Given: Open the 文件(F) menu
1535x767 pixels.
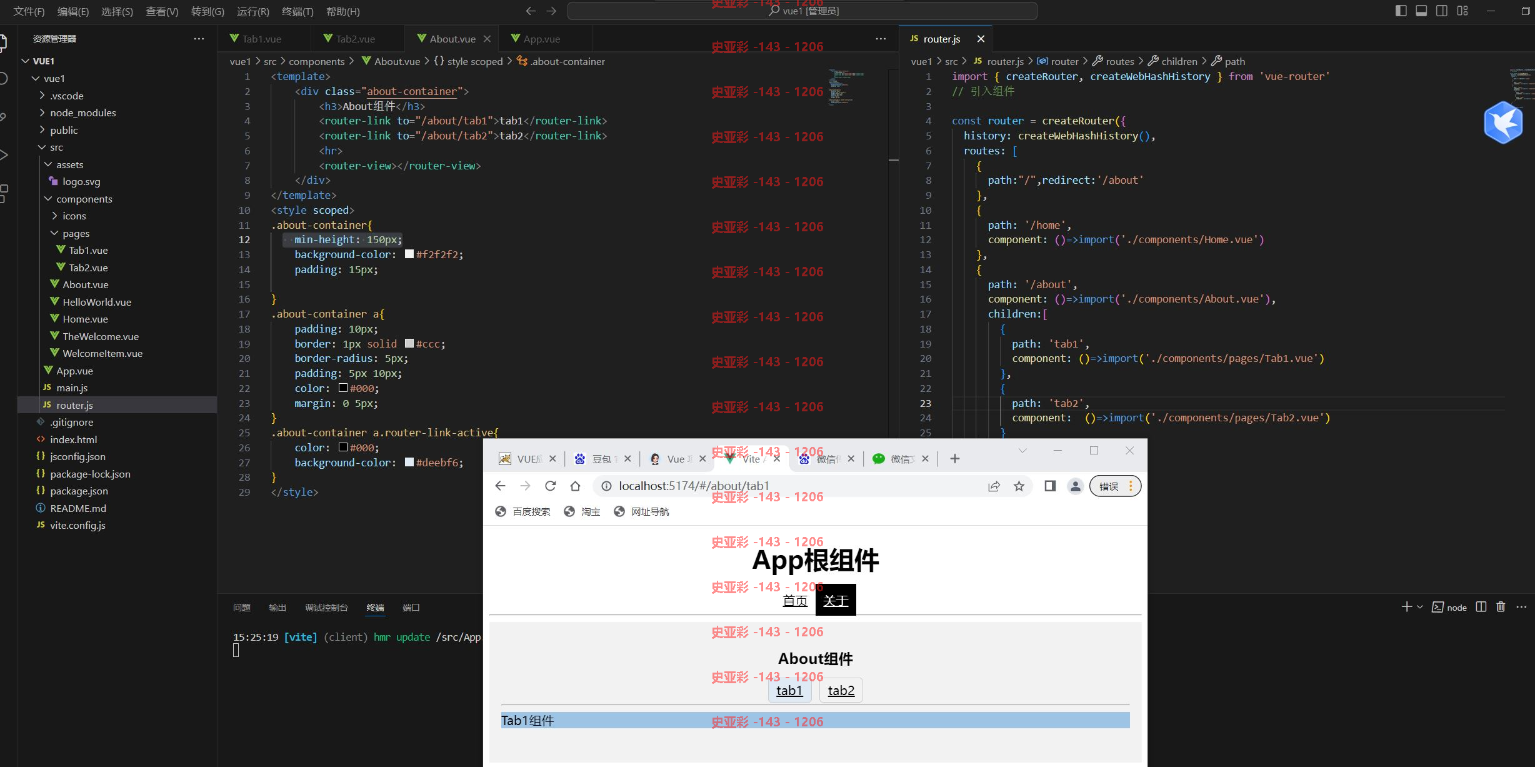Looking at the screenshot, I should [29, 11].
